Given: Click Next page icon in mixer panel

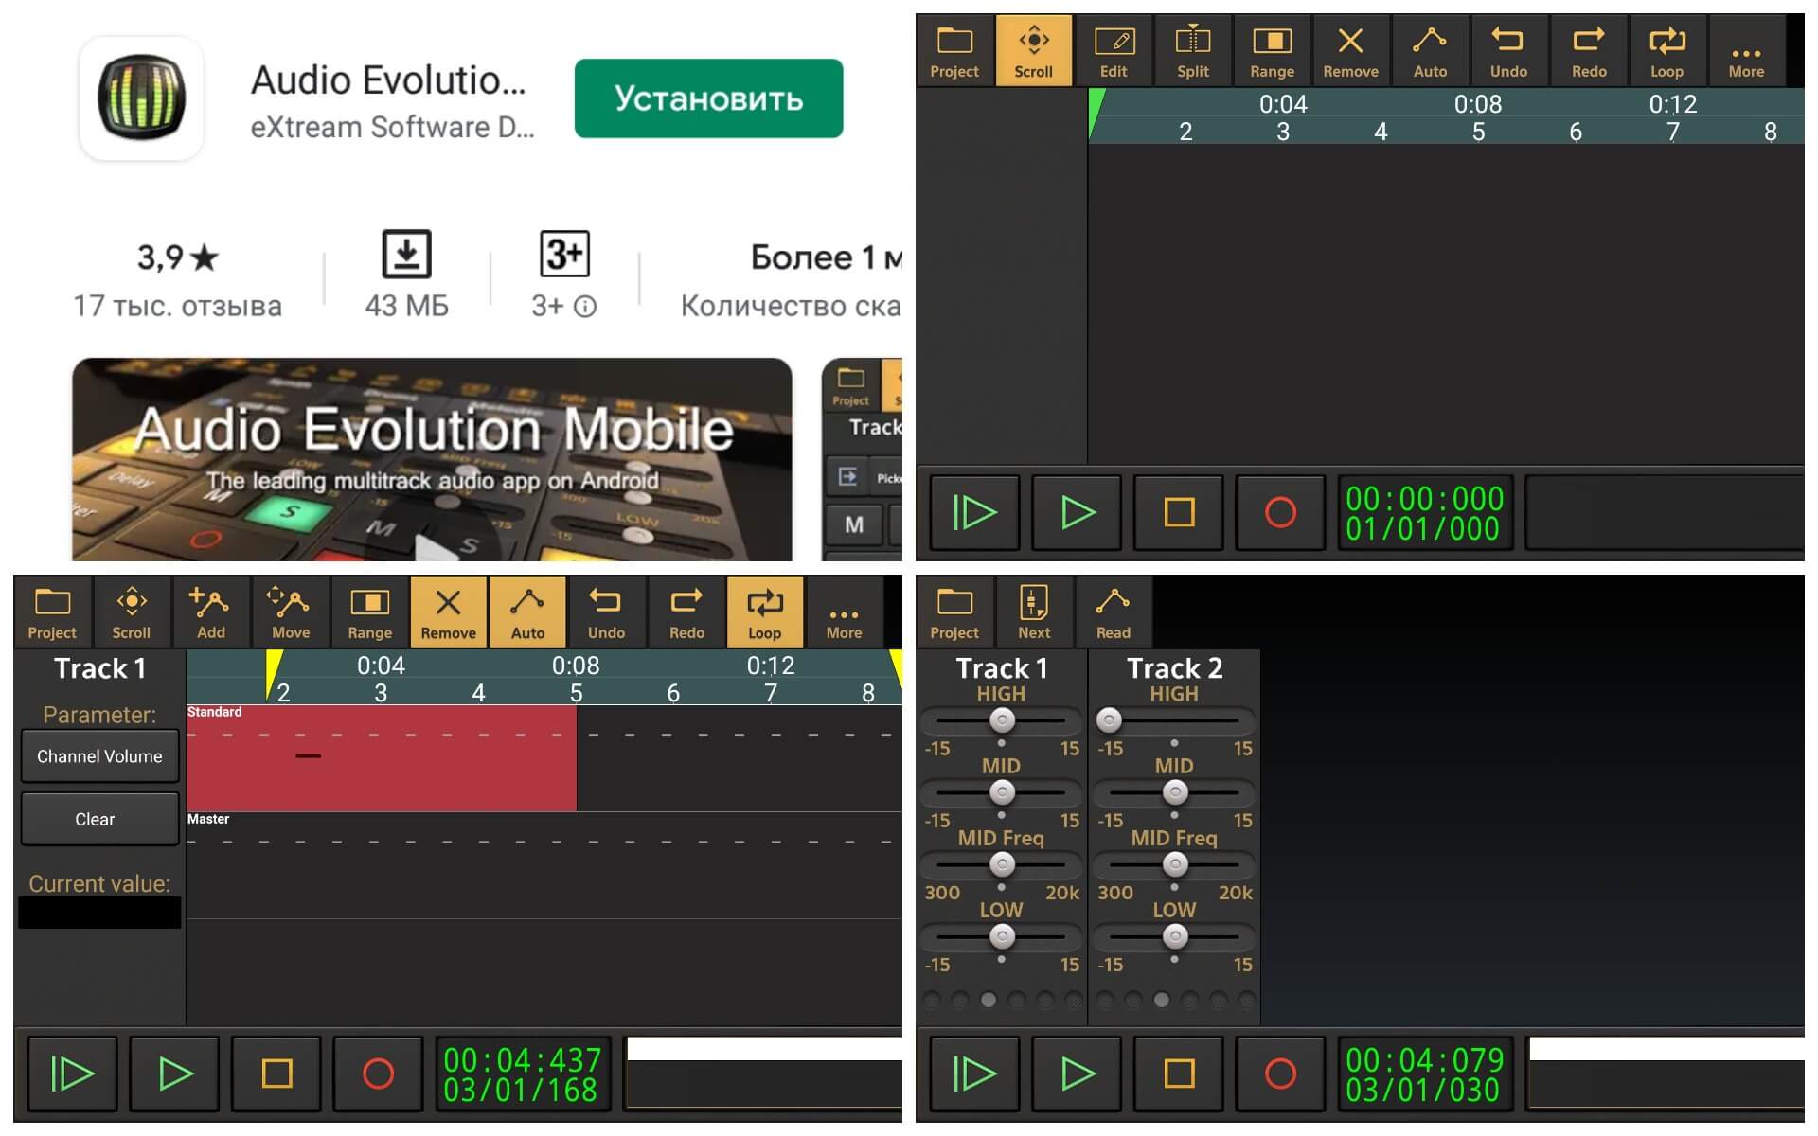Looking at the screenshot, I should coord(1033,612).
